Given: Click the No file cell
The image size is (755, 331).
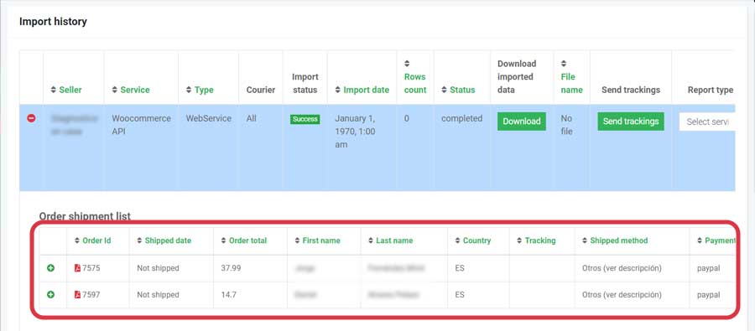Looking at the screenshot, I should pos(567,125).
